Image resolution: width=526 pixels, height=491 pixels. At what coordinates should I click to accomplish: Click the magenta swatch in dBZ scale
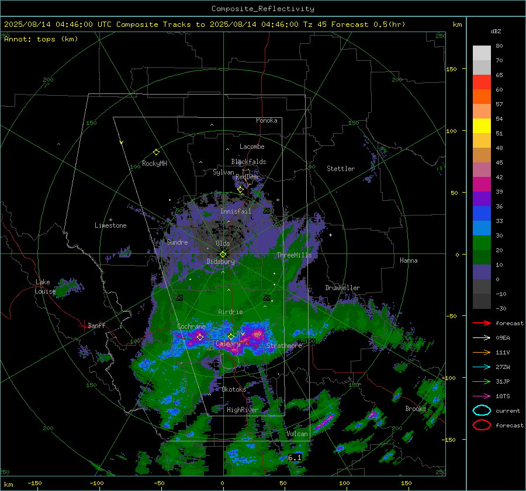(x=482, y=184)
